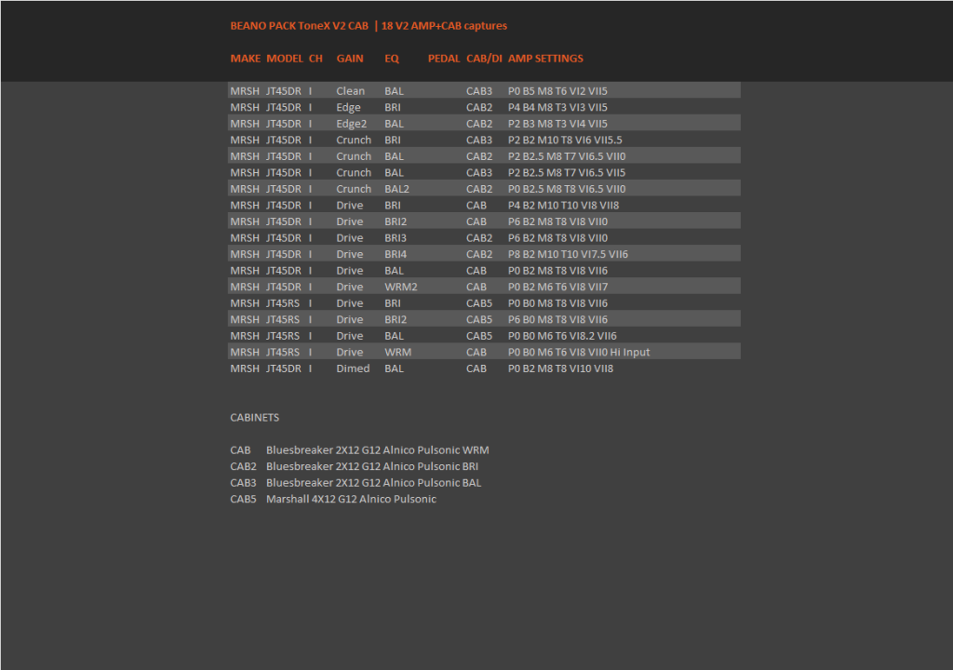The image size is (953, 670).
Task: Select Bluesbreaker 2X12 G12 Alnico Pulsonic BRI
Action: 372,467
